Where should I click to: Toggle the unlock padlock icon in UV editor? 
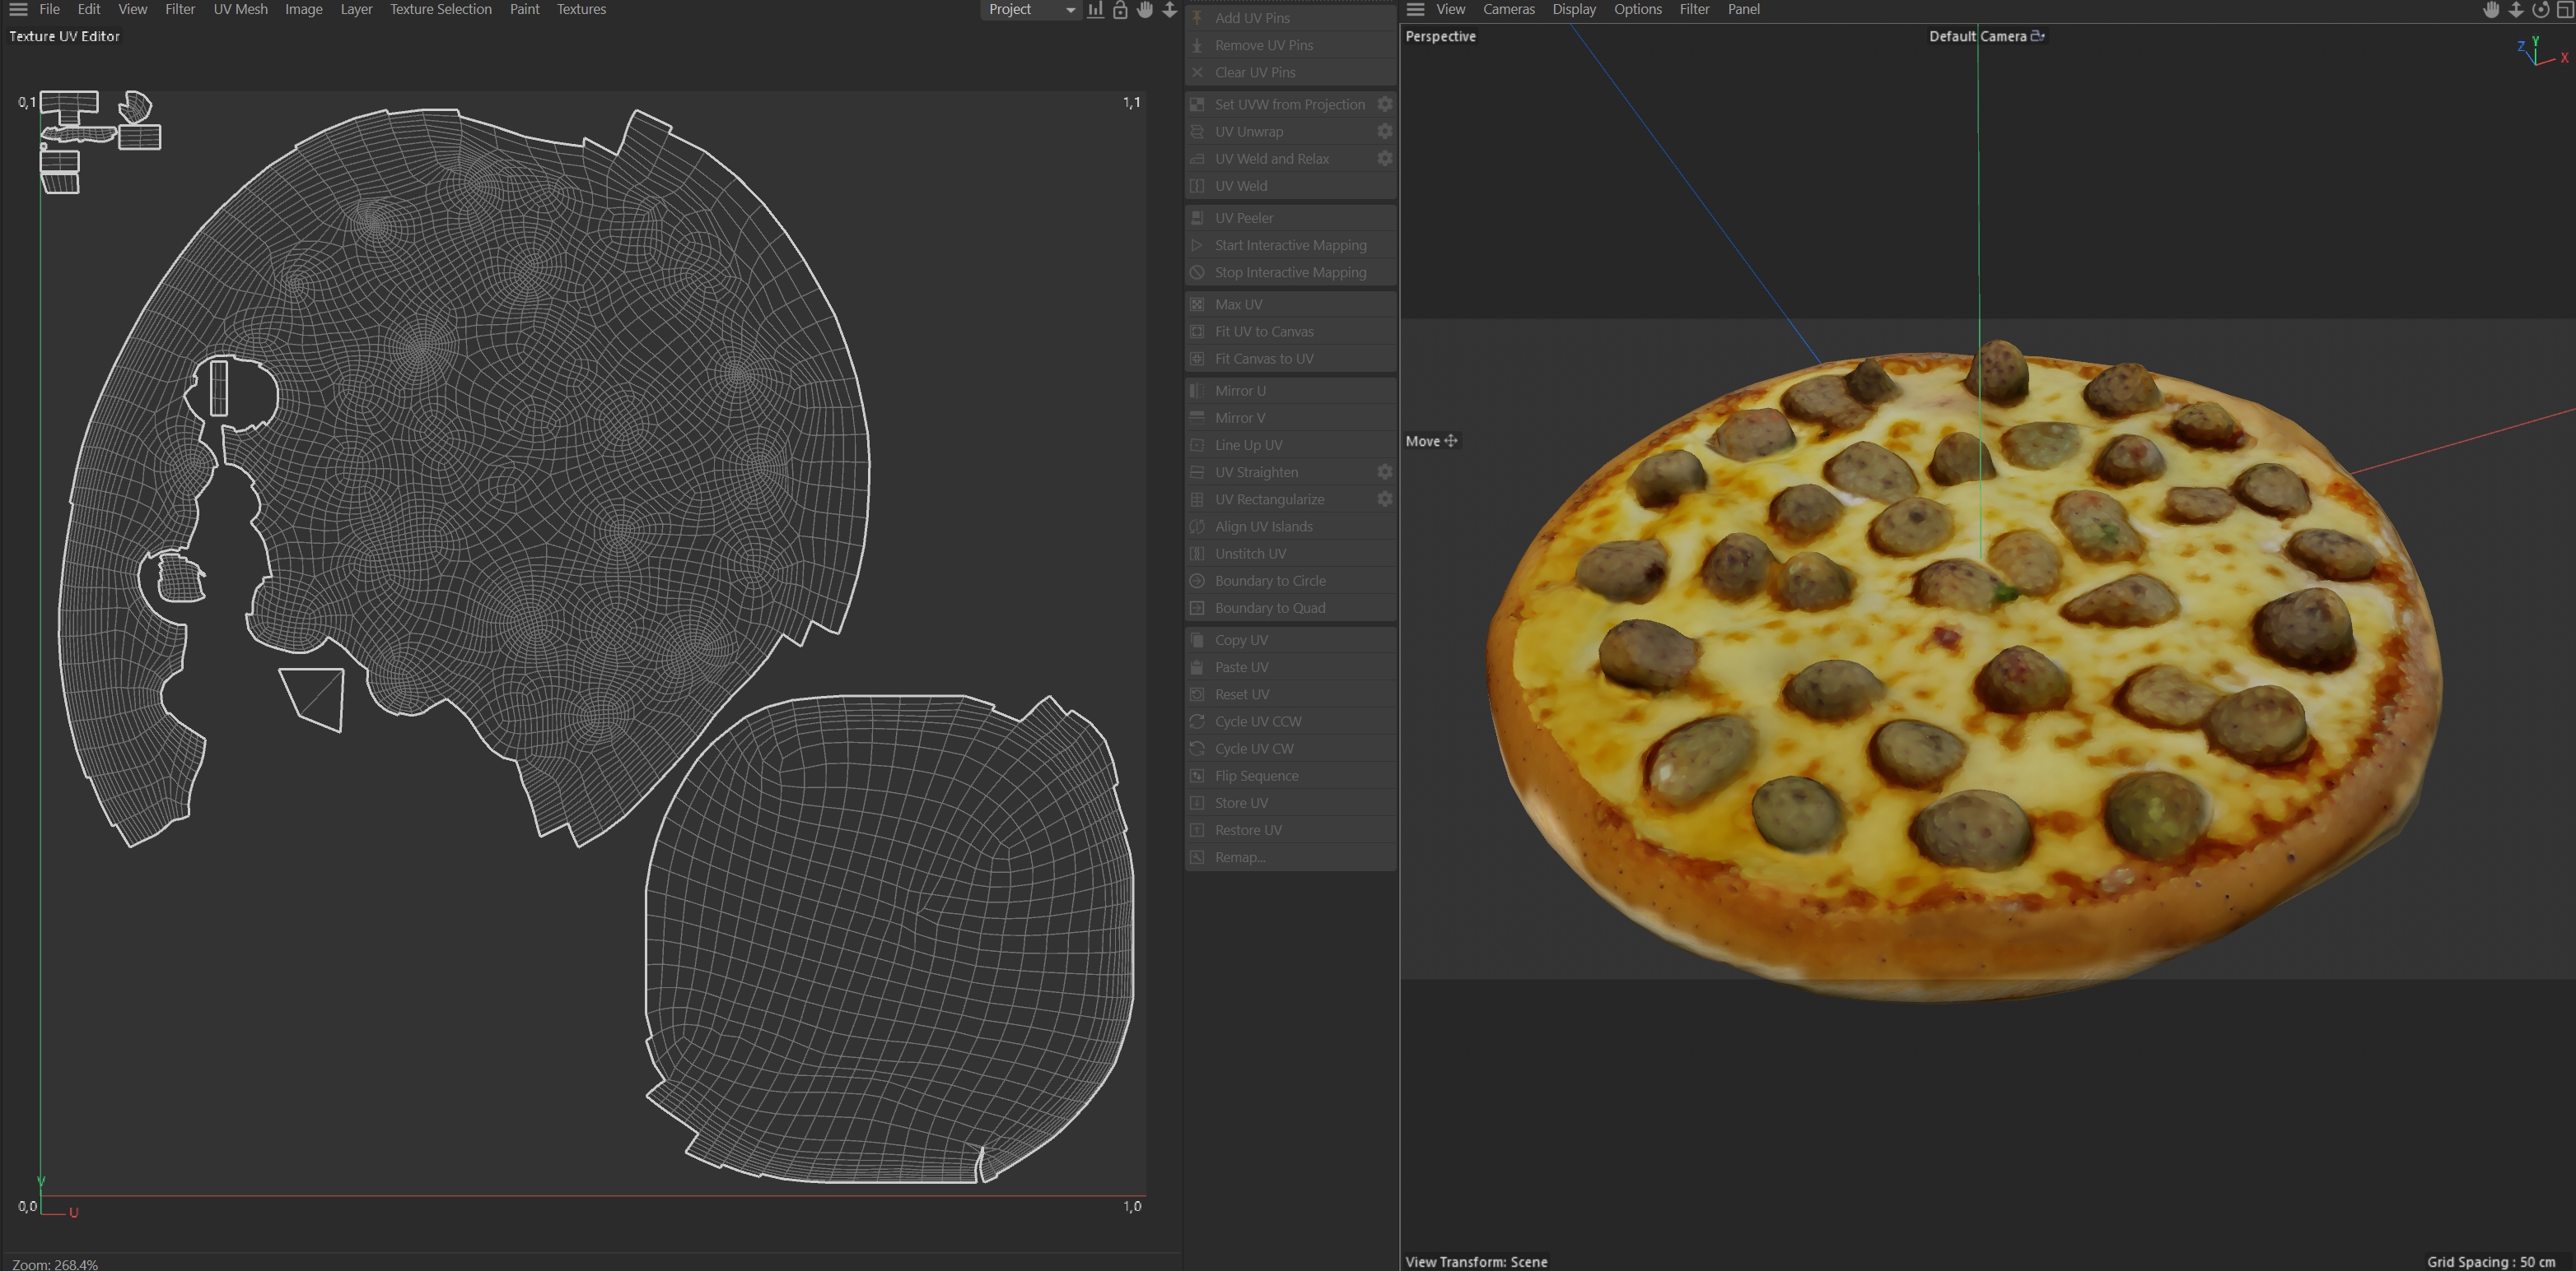[1120, 10]
